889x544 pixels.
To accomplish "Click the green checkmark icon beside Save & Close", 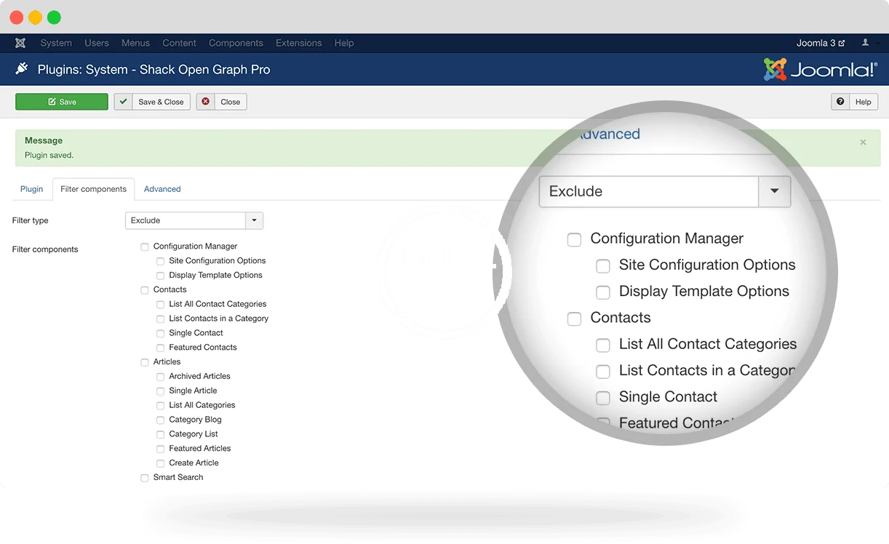I will click(x=124, y=102).
